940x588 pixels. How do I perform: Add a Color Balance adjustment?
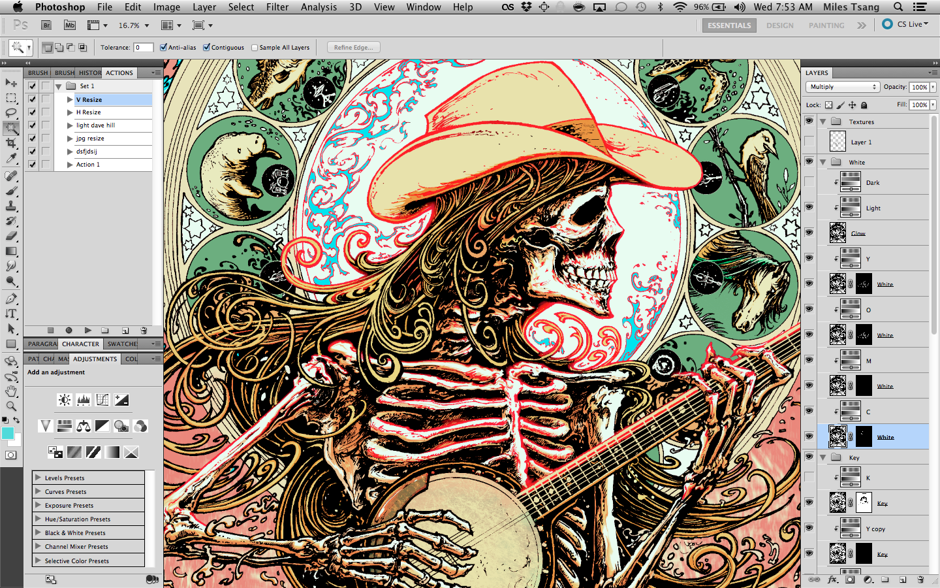[84, 426]
